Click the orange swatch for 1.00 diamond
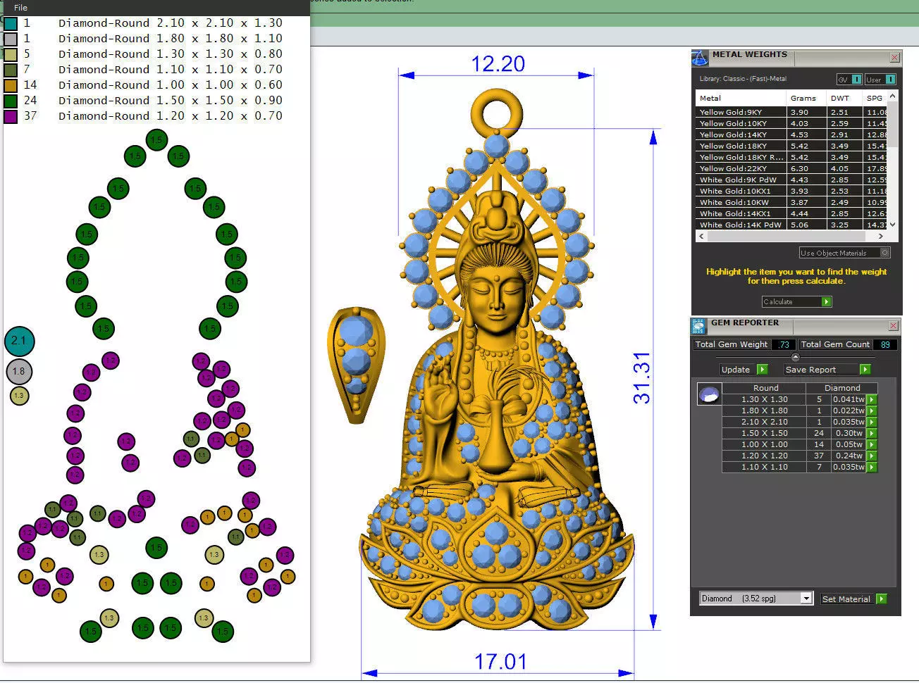Screen dimensions: 919x683 [x=10, y=85]
